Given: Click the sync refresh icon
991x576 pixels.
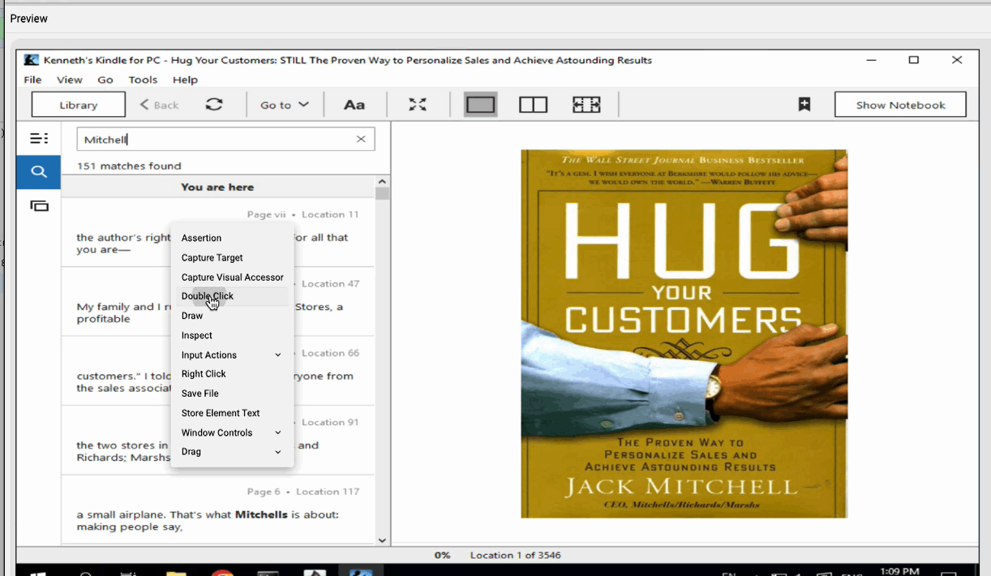Looking at the screenshot, I should coord(214,105).
